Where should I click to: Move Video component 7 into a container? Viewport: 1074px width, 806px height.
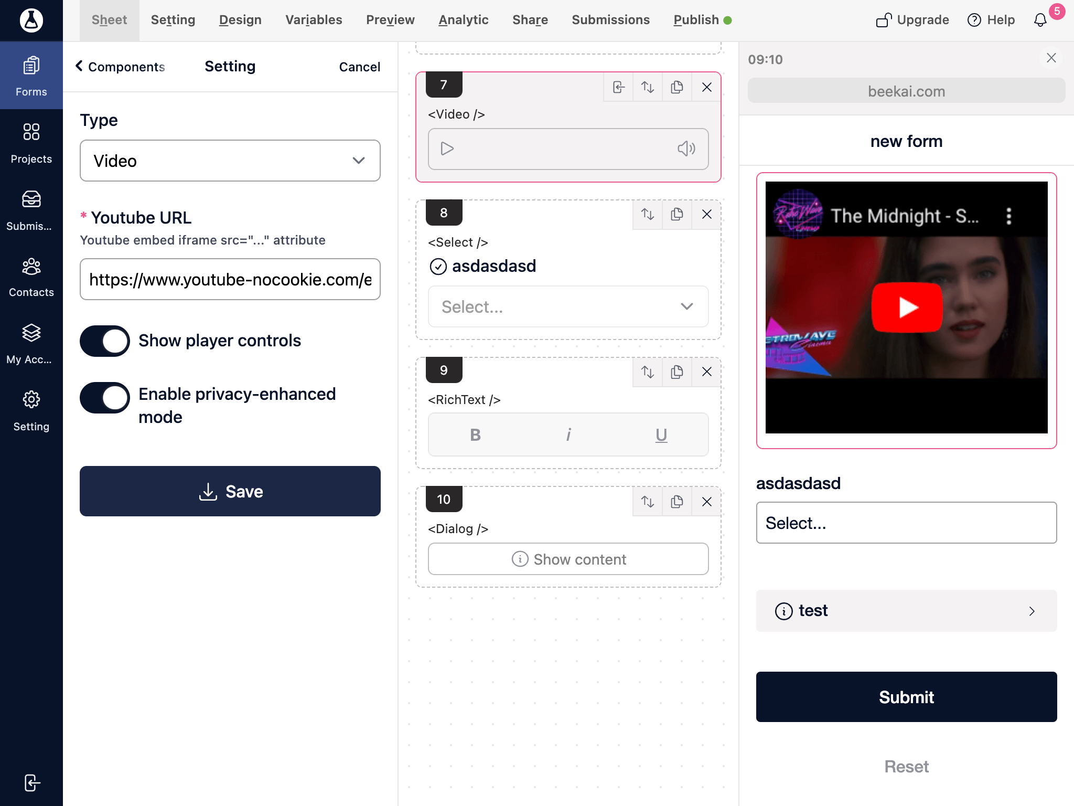(619, 87)
